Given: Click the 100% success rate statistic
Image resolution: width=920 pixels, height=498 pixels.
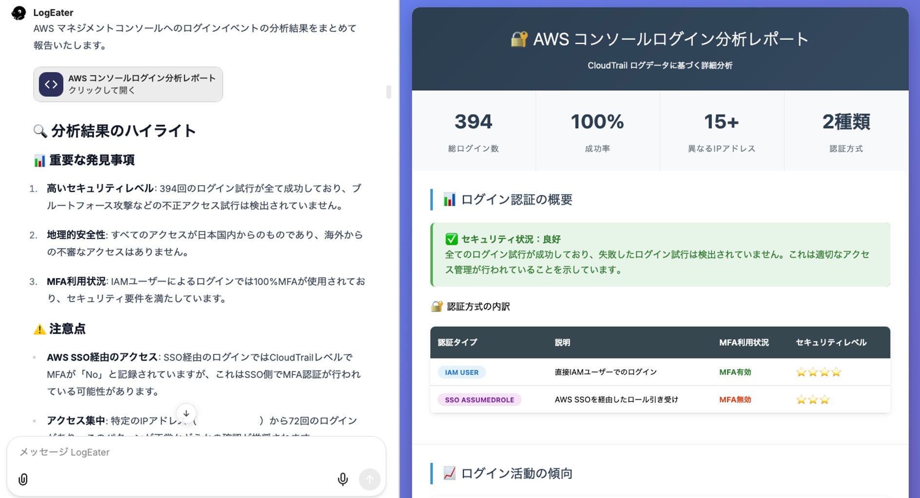Looking at the screenshot, I should pyautogui.click(x=597, y=122).
